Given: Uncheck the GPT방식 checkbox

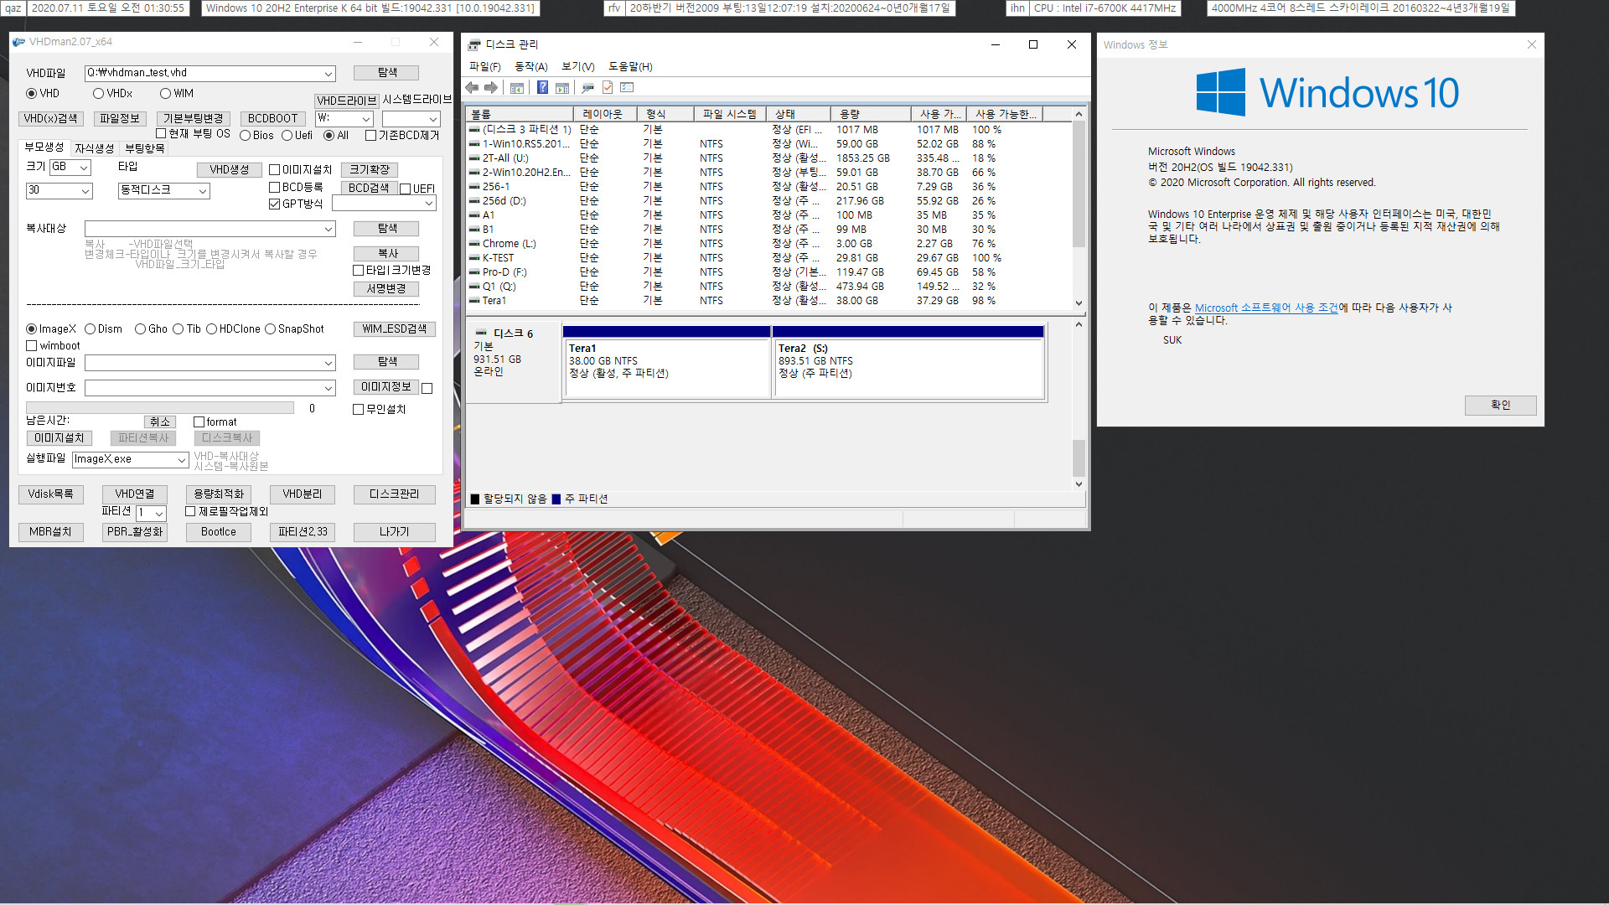Looking at the screenshot, I should (274, 204).
